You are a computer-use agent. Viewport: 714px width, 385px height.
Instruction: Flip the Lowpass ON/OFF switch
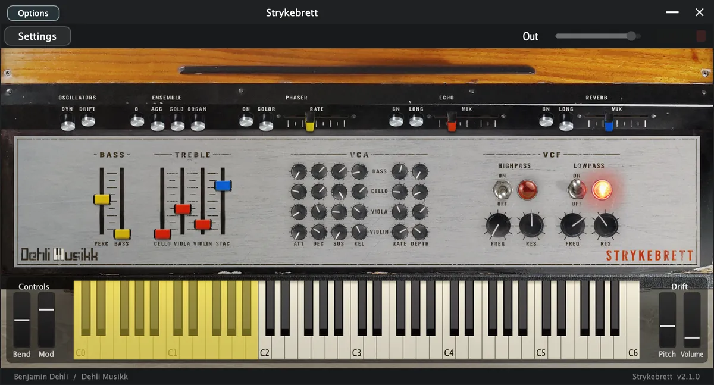click(576, 190)
